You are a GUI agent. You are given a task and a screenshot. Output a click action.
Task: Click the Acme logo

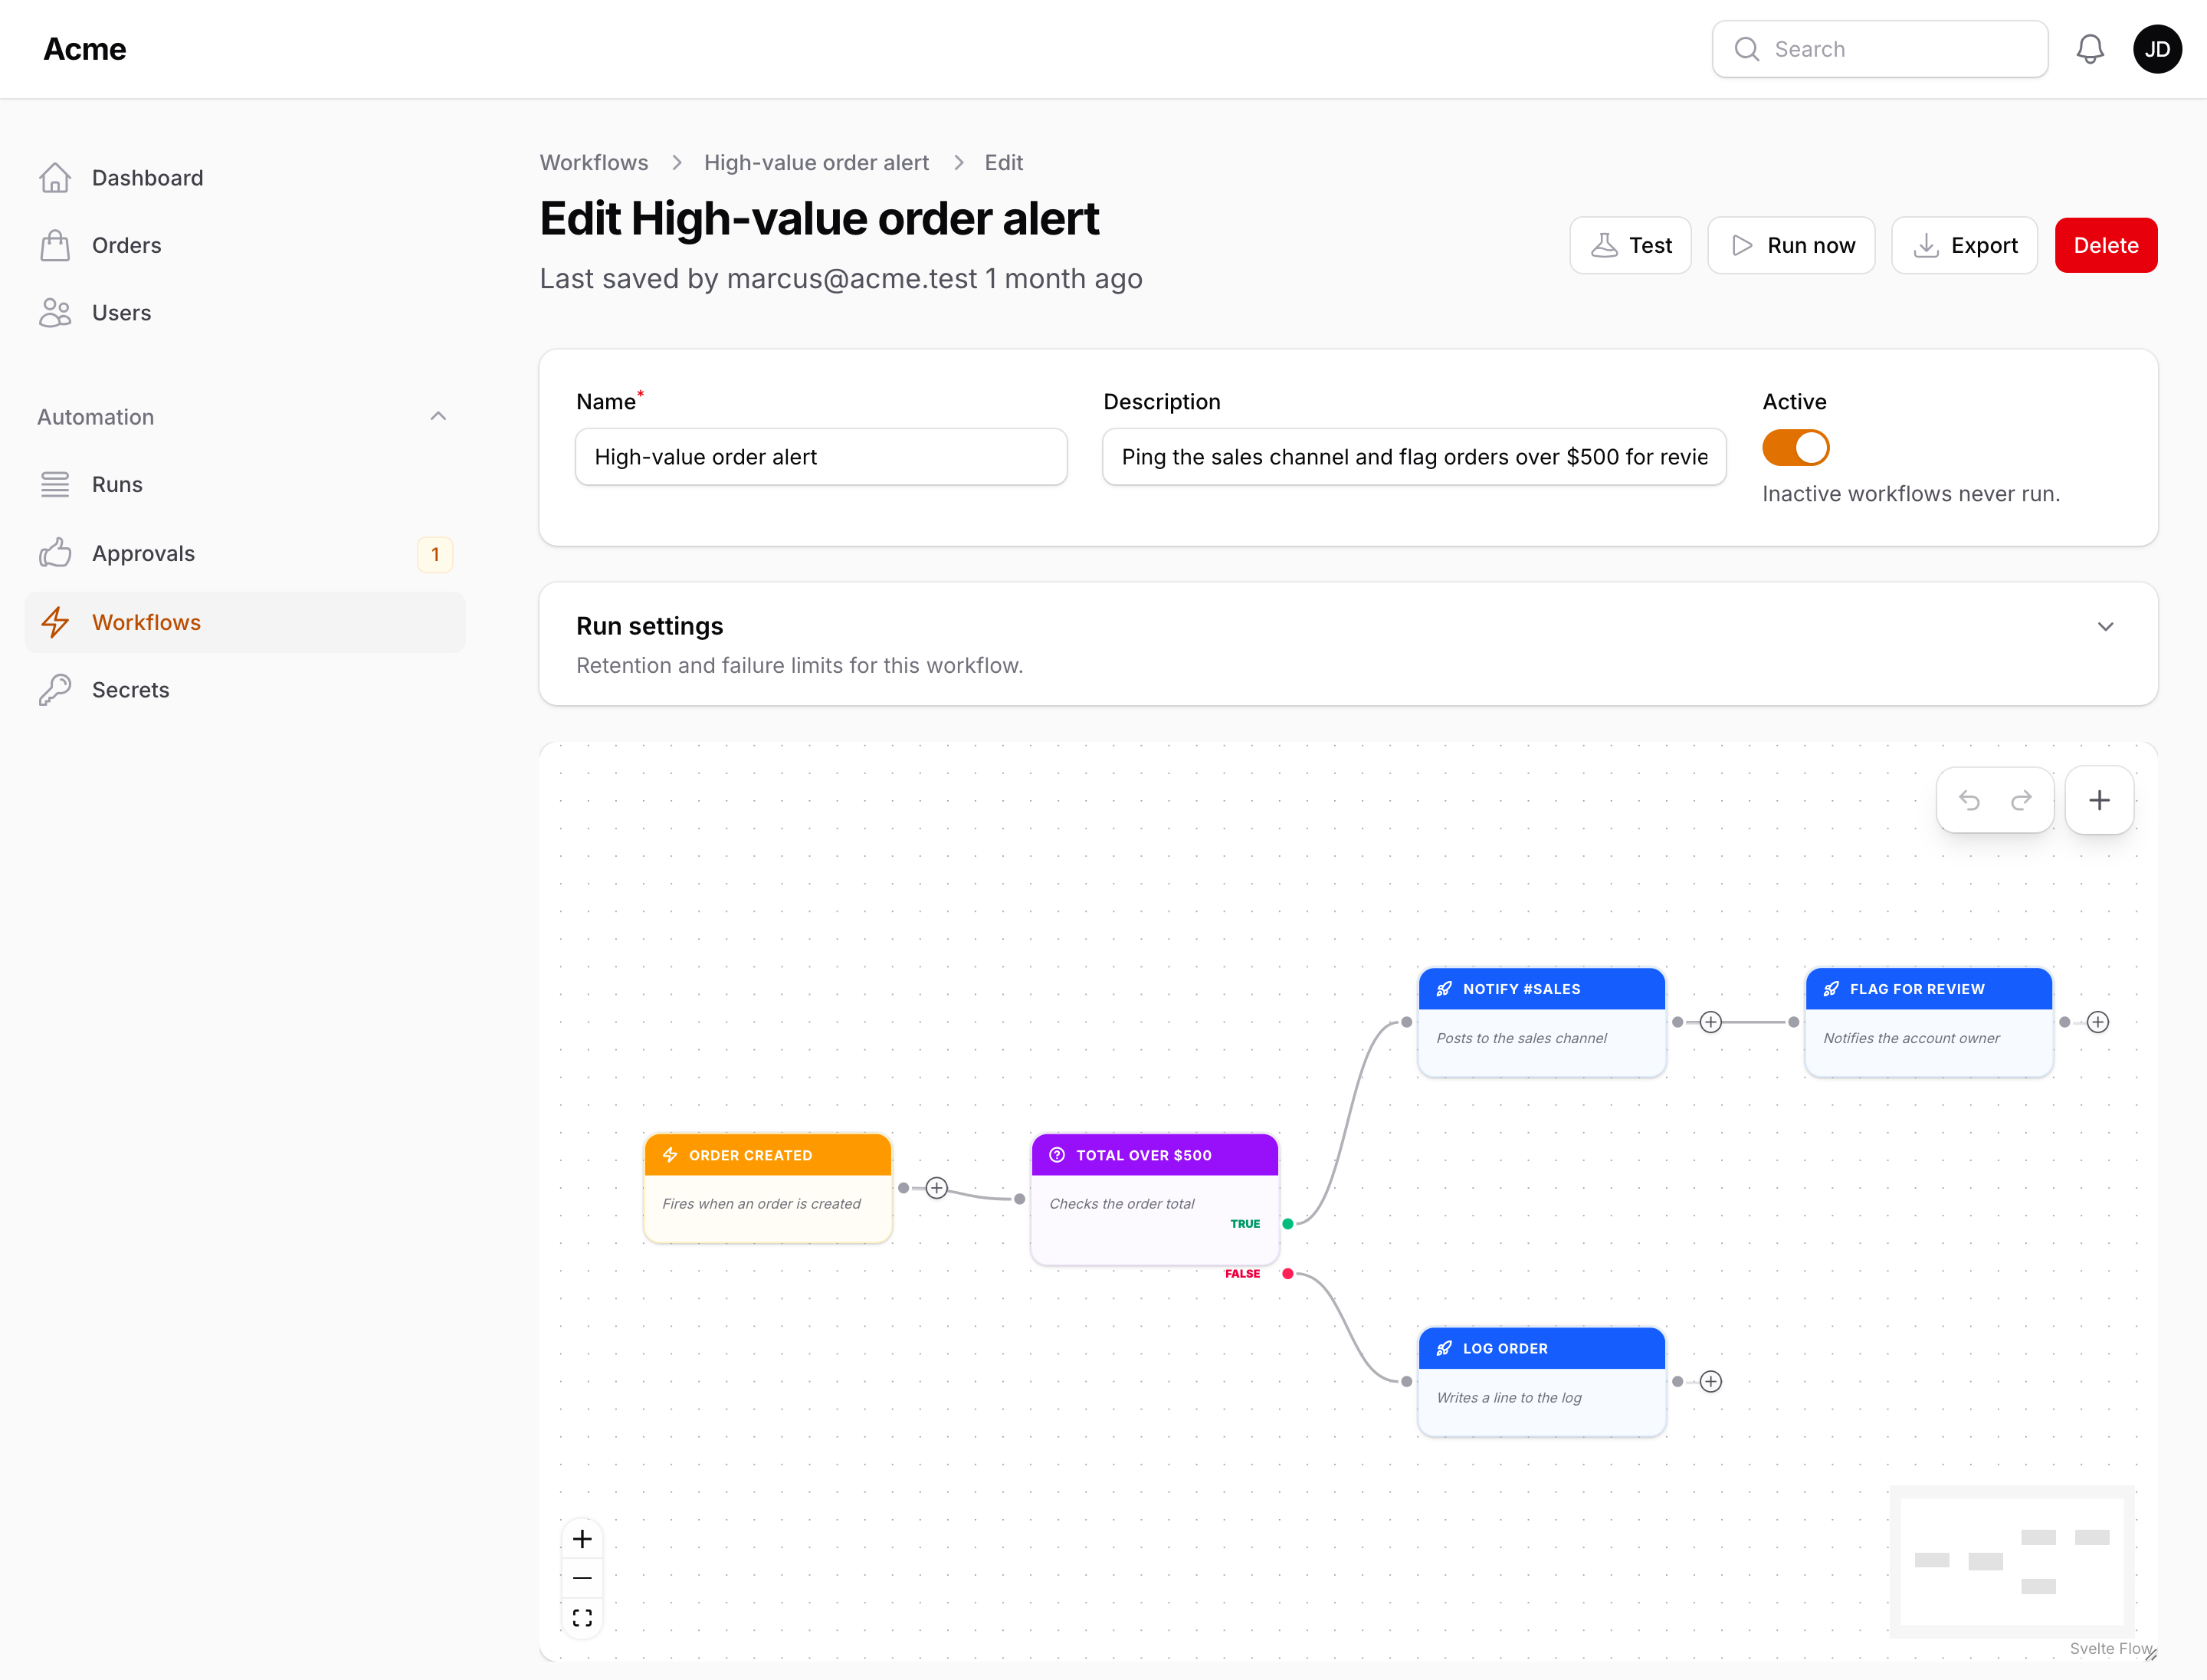point(85,49)
